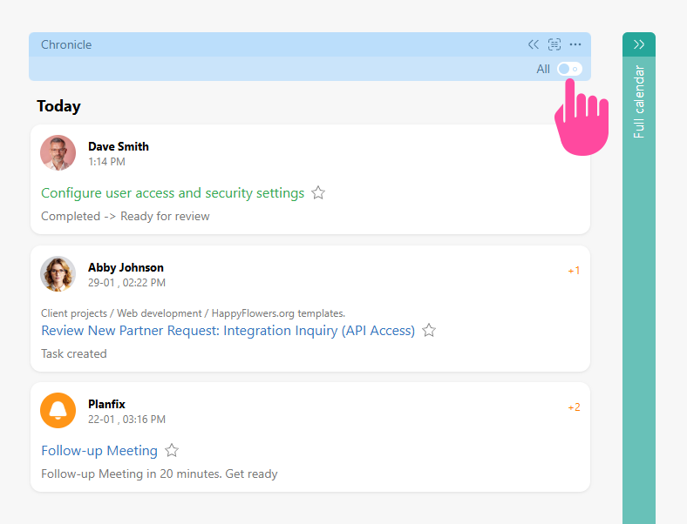Image resolution: width=687 pixels, height=524 pixels.
Task: Open the Full calendar vertical tab
Action: 639,102
